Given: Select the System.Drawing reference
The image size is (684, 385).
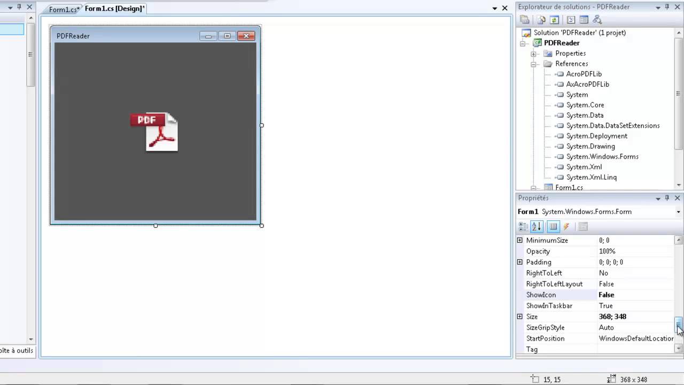Looking at the screenshot, I should click(590, 146).
